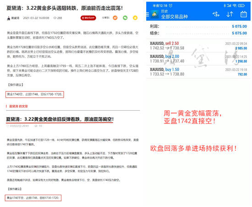252x207 pixels.
Task: Select the XAUUSD buy 2.00 trade row
Action: pos(198,59)
